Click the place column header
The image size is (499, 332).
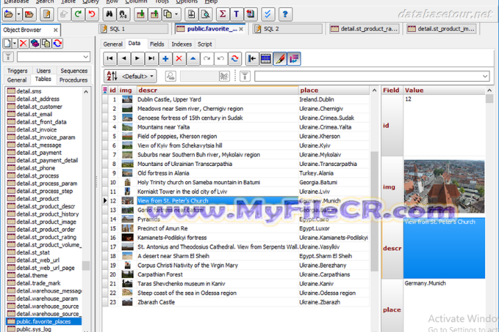click(x=334, y=90)
